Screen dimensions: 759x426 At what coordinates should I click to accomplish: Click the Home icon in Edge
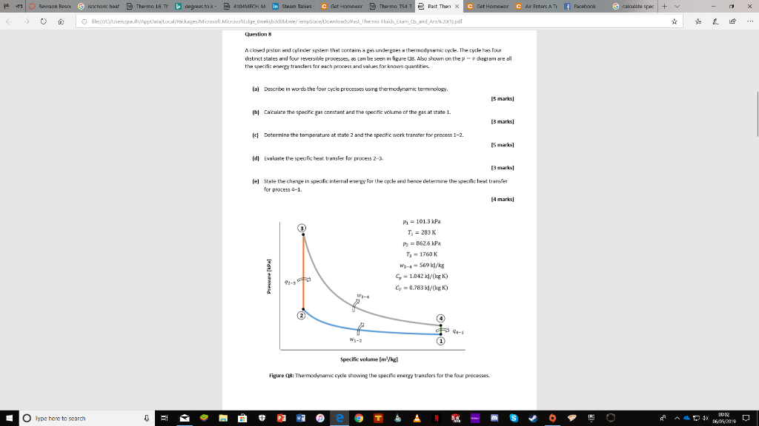[59, 21]
